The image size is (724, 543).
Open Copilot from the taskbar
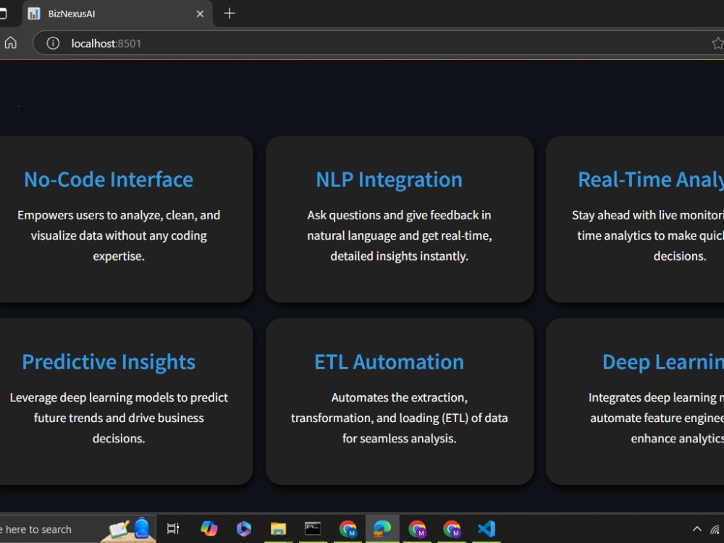pos(209,529)
